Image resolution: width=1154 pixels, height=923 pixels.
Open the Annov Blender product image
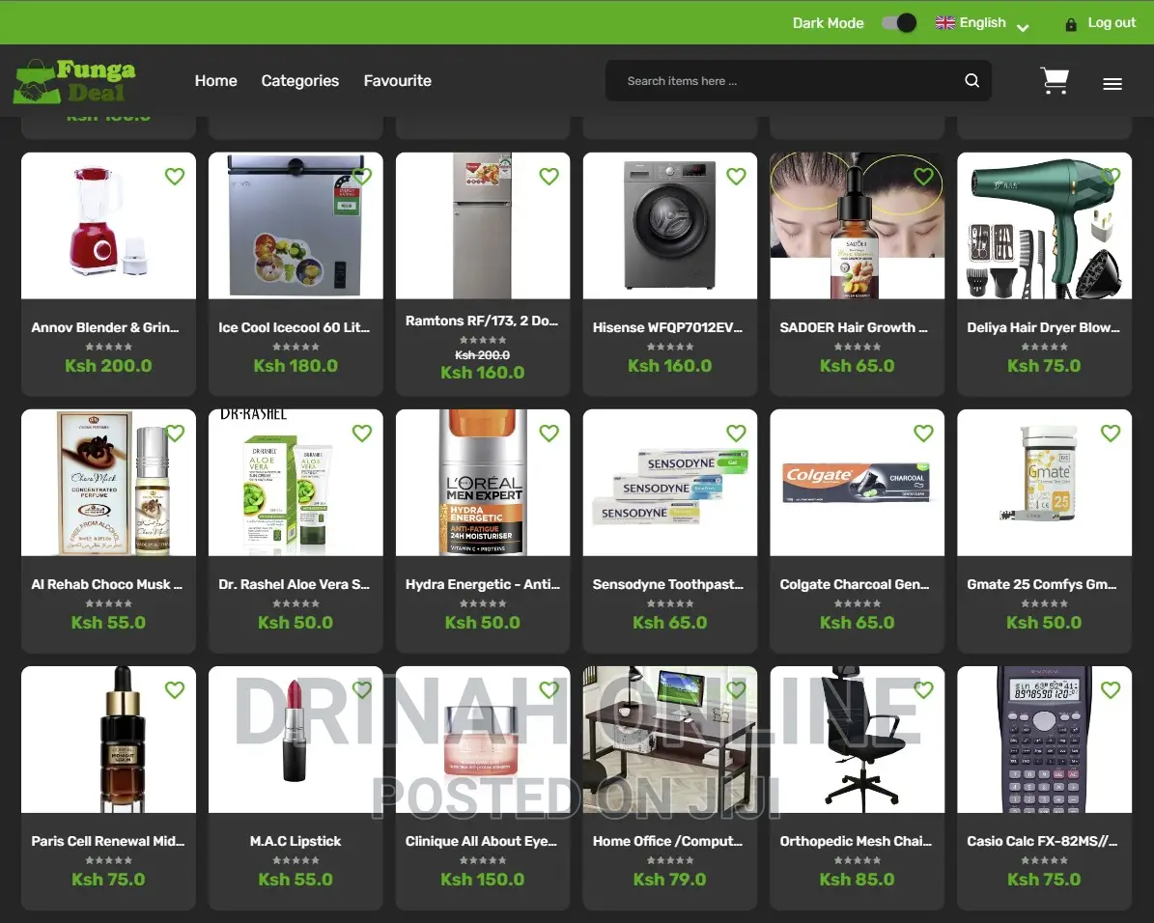(108, 225)
